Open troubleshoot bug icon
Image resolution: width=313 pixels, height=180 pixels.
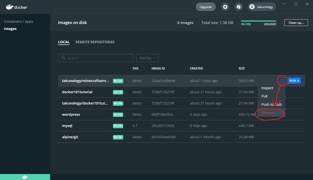coord(238,7)
